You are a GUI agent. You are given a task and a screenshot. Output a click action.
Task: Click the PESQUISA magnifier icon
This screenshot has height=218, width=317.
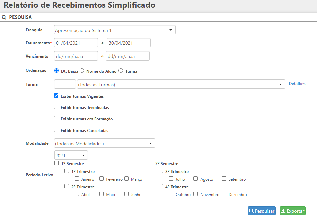(4, 17)
